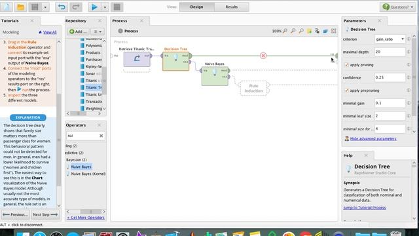Toggle the apply prepruning checkbox
Viewport: 419px width, 236px height.
click(347, 90)
